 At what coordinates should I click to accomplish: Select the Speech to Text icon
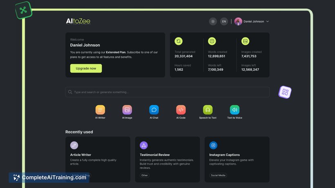point(208,110)
